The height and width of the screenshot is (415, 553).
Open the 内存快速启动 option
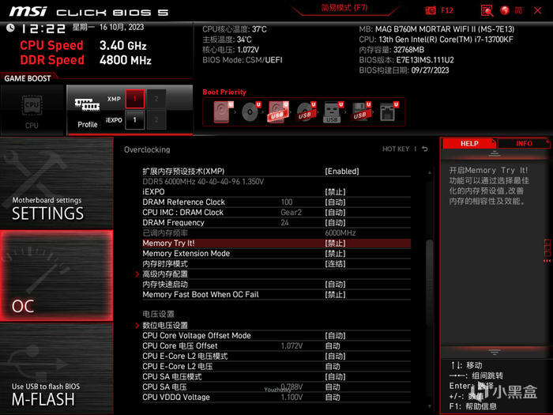tap(276, 285)
